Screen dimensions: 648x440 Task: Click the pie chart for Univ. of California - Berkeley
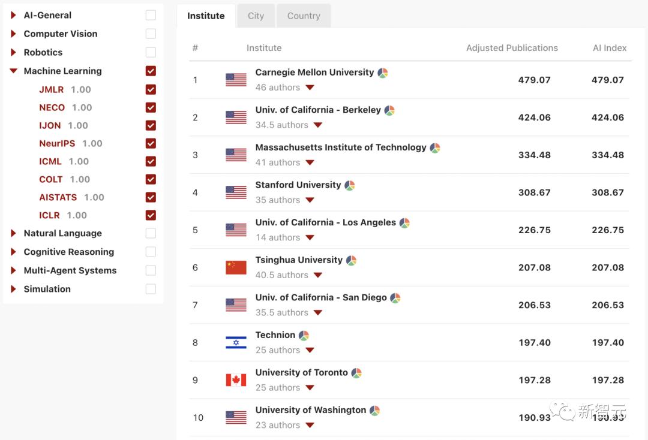389,111
